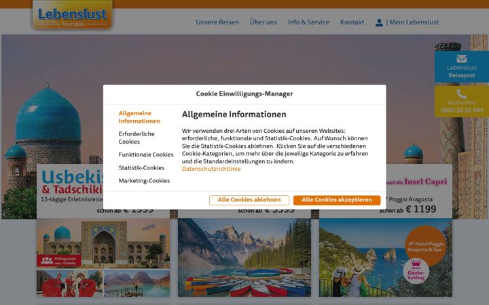
Task: Open the Über uns menu
Action: (264, 22)
